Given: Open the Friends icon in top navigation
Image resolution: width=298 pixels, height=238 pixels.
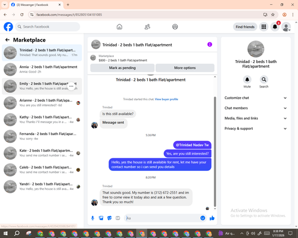Looking at the screenshot, I should [x=147, y=27].
